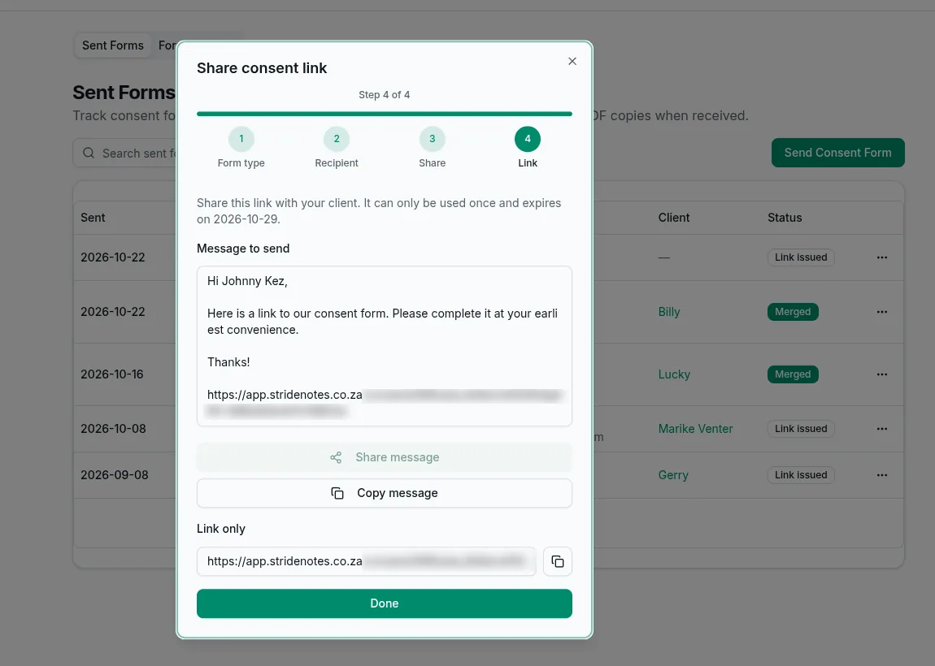Screen dimensions: 935x666
Task: Open the more options menu for Billy's row
Action: [882, 312]
